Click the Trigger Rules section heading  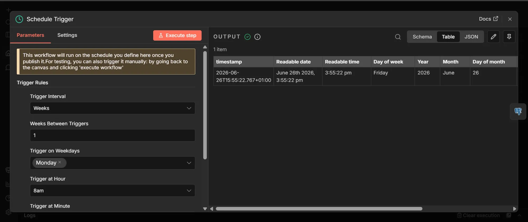(32, 83)
